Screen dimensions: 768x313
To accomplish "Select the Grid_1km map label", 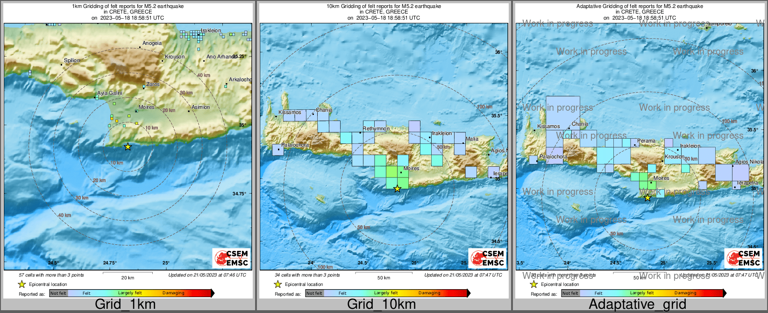I will point(125,305).
